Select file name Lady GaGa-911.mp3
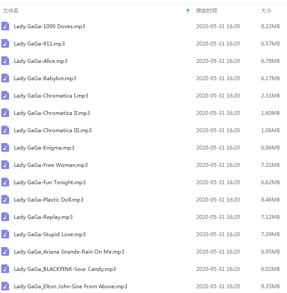 (x=39, y=44)
